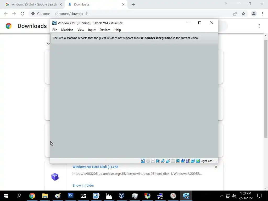The height and width of the screenshot is (201, 268).
Task: Click the mouse integration indicator icon
Action: pyautogui.click(x=193, y=161)
